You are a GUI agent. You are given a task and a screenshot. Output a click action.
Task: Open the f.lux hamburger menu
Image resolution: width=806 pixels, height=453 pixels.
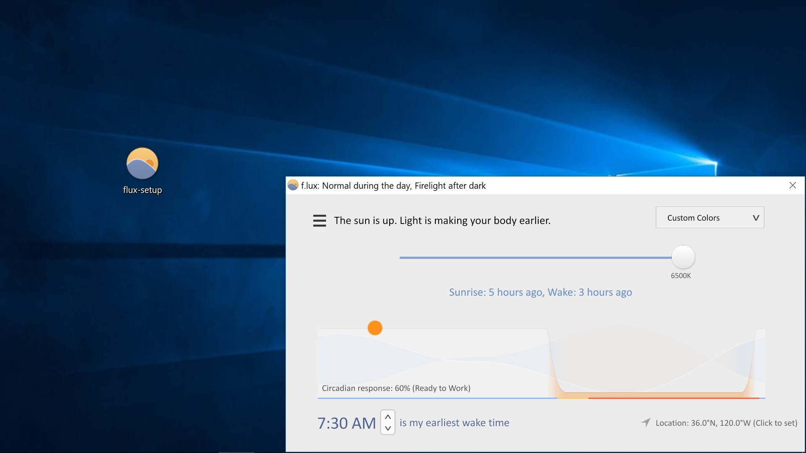[x=319, y=221]
